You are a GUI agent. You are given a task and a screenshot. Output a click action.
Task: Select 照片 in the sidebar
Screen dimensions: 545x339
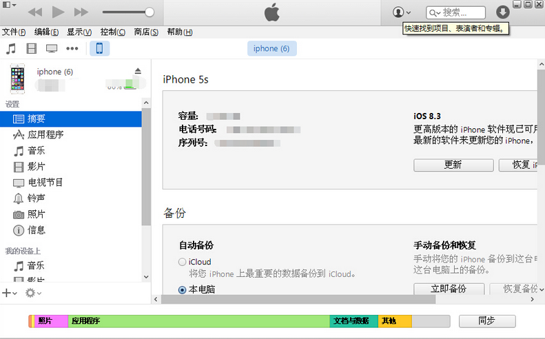(71, 214)
